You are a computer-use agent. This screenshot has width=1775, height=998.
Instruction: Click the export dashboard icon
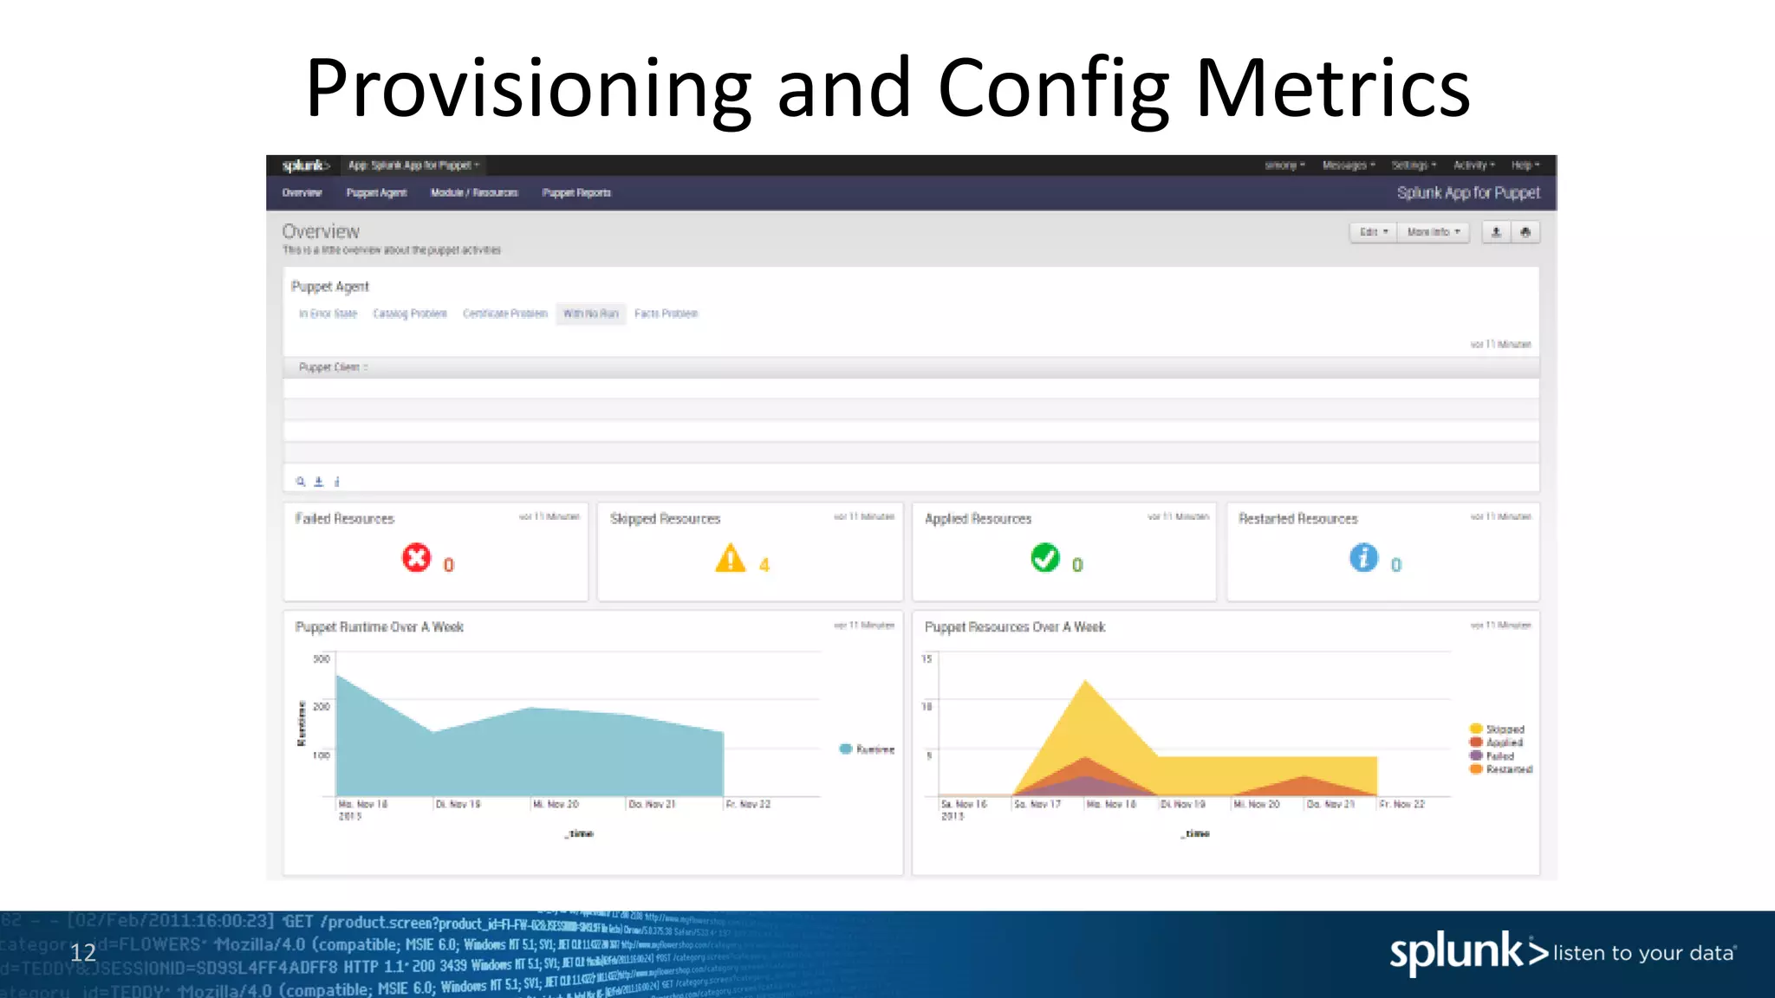coord(1496,232)
